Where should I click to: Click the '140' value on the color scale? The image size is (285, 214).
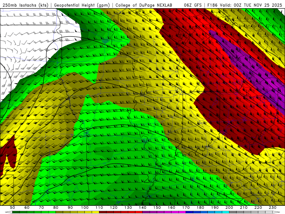pyautogui.click(x=142, y=208)
